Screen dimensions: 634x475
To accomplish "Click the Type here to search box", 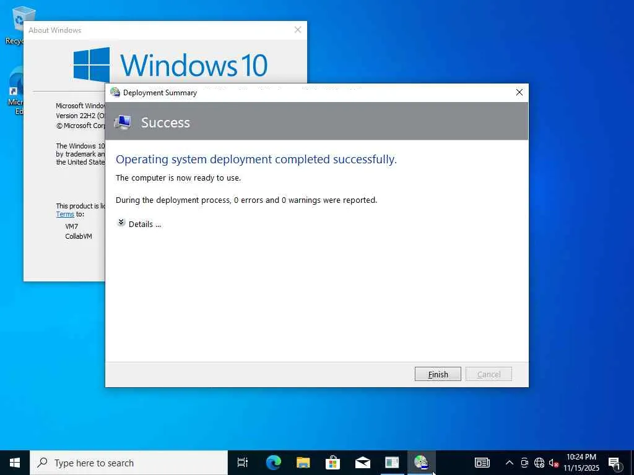I will 129,463.
